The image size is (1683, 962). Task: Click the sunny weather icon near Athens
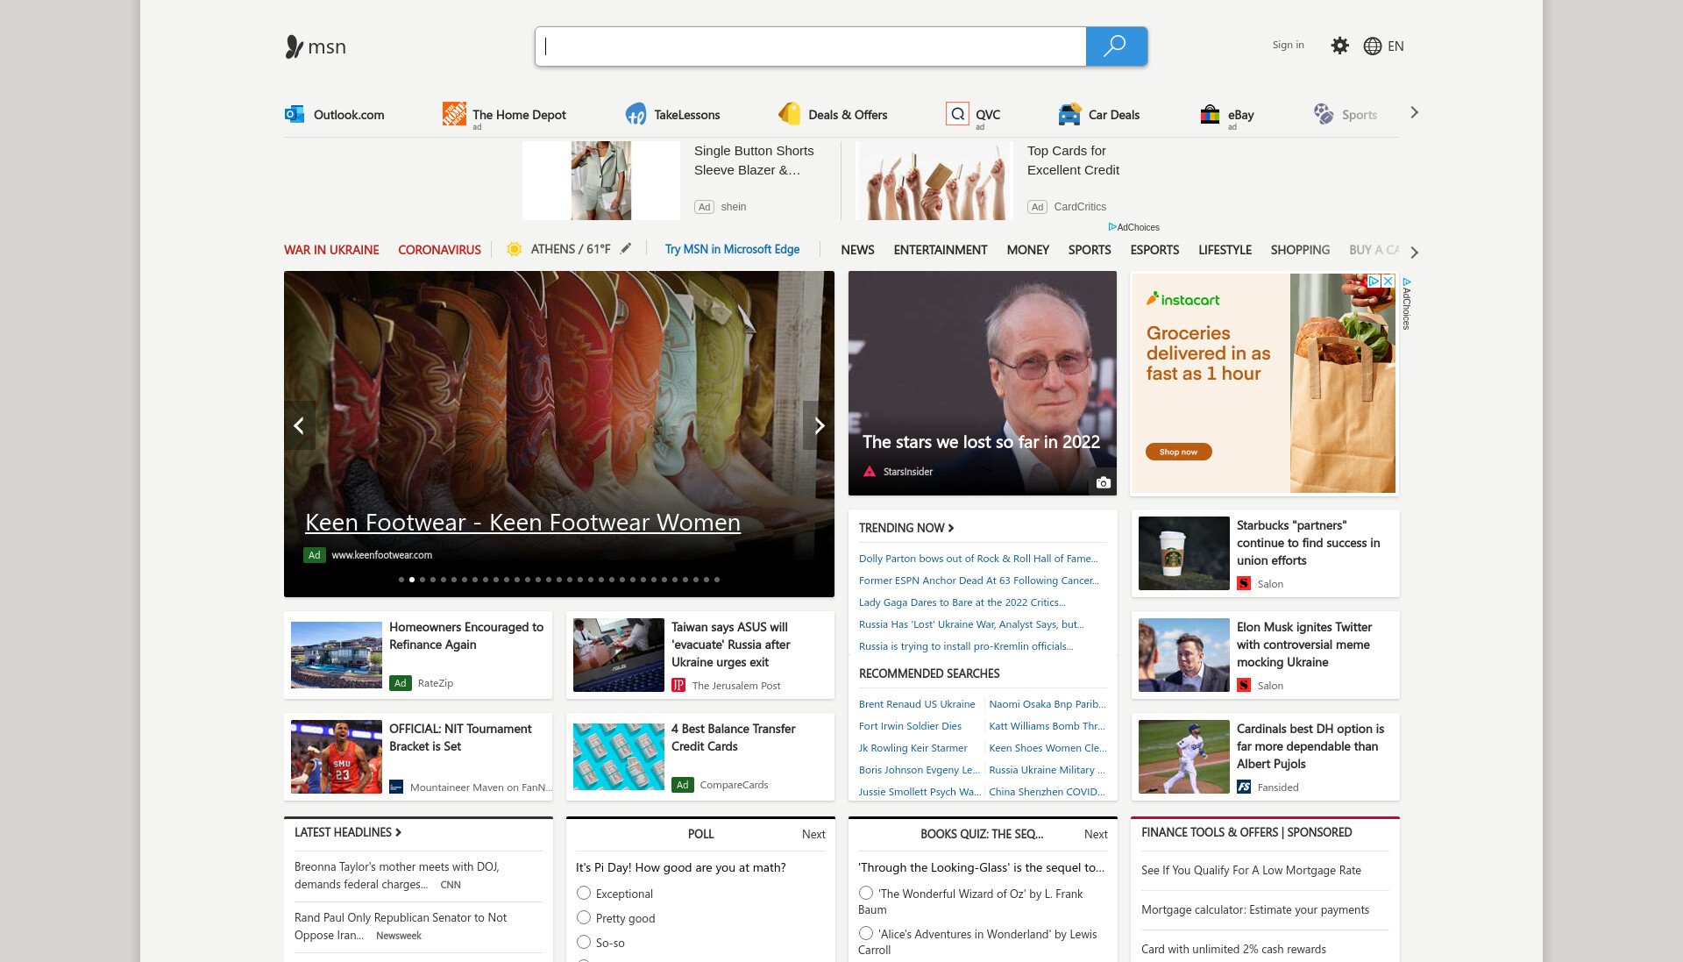(515, 249)
